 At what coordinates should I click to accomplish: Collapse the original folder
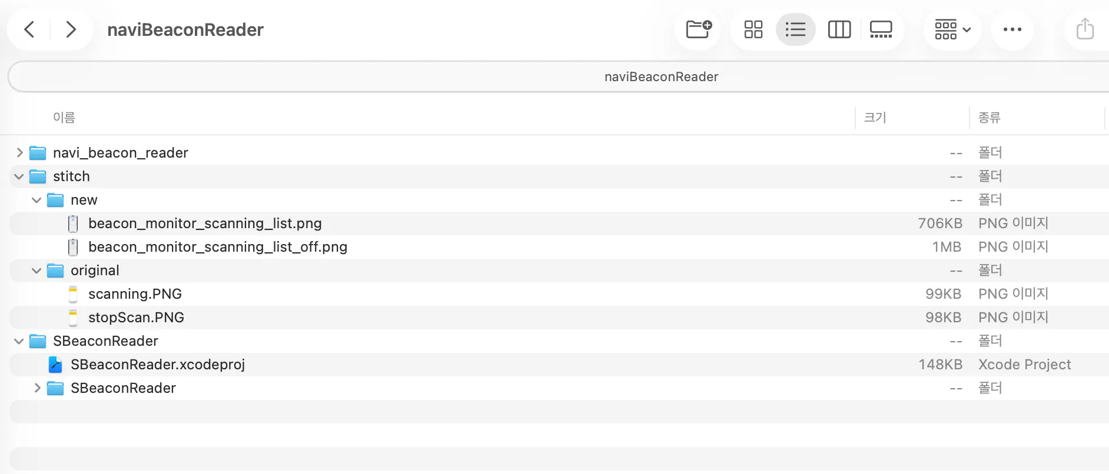[36, 271]
